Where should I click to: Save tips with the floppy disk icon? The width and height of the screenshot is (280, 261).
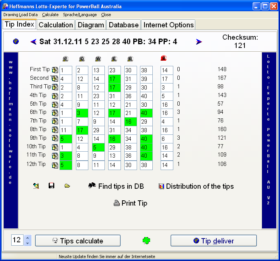coord(51,186)
